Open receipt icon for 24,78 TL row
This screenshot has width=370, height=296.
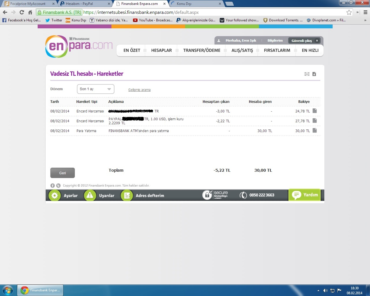[315, 111]
